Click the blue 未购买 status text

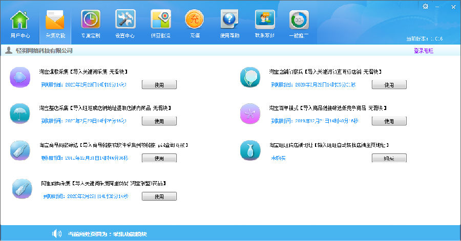[279, 158]
